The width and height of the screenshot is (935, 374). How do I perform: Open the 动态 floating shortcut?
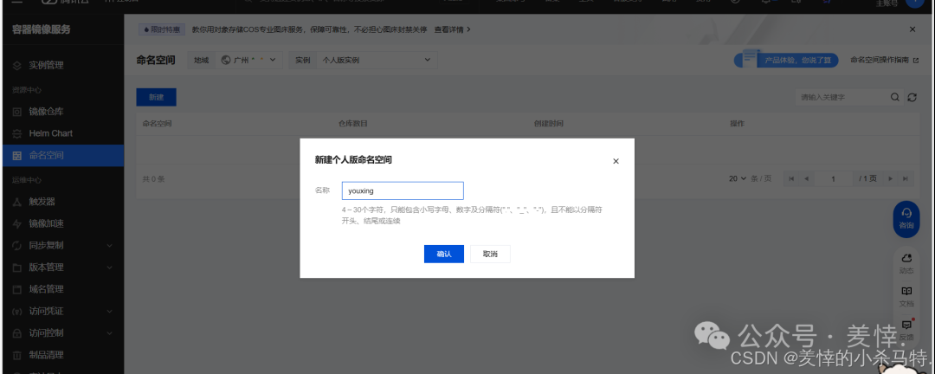click(x=906, y=263)
